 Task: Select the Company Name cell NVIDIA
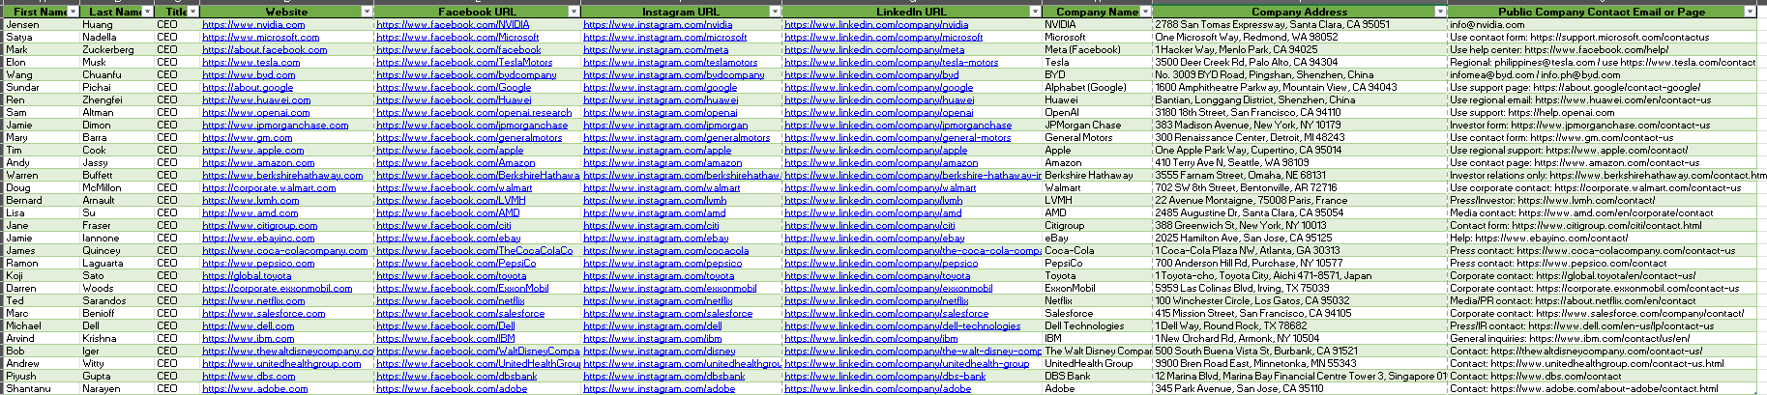coord(1097,25)
